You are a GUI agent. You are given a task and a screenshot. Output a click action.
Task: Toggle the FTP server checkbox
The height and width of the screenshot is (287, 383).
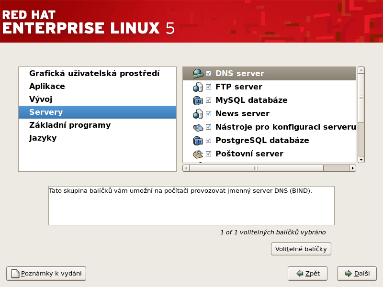click(x=208, y=87)
